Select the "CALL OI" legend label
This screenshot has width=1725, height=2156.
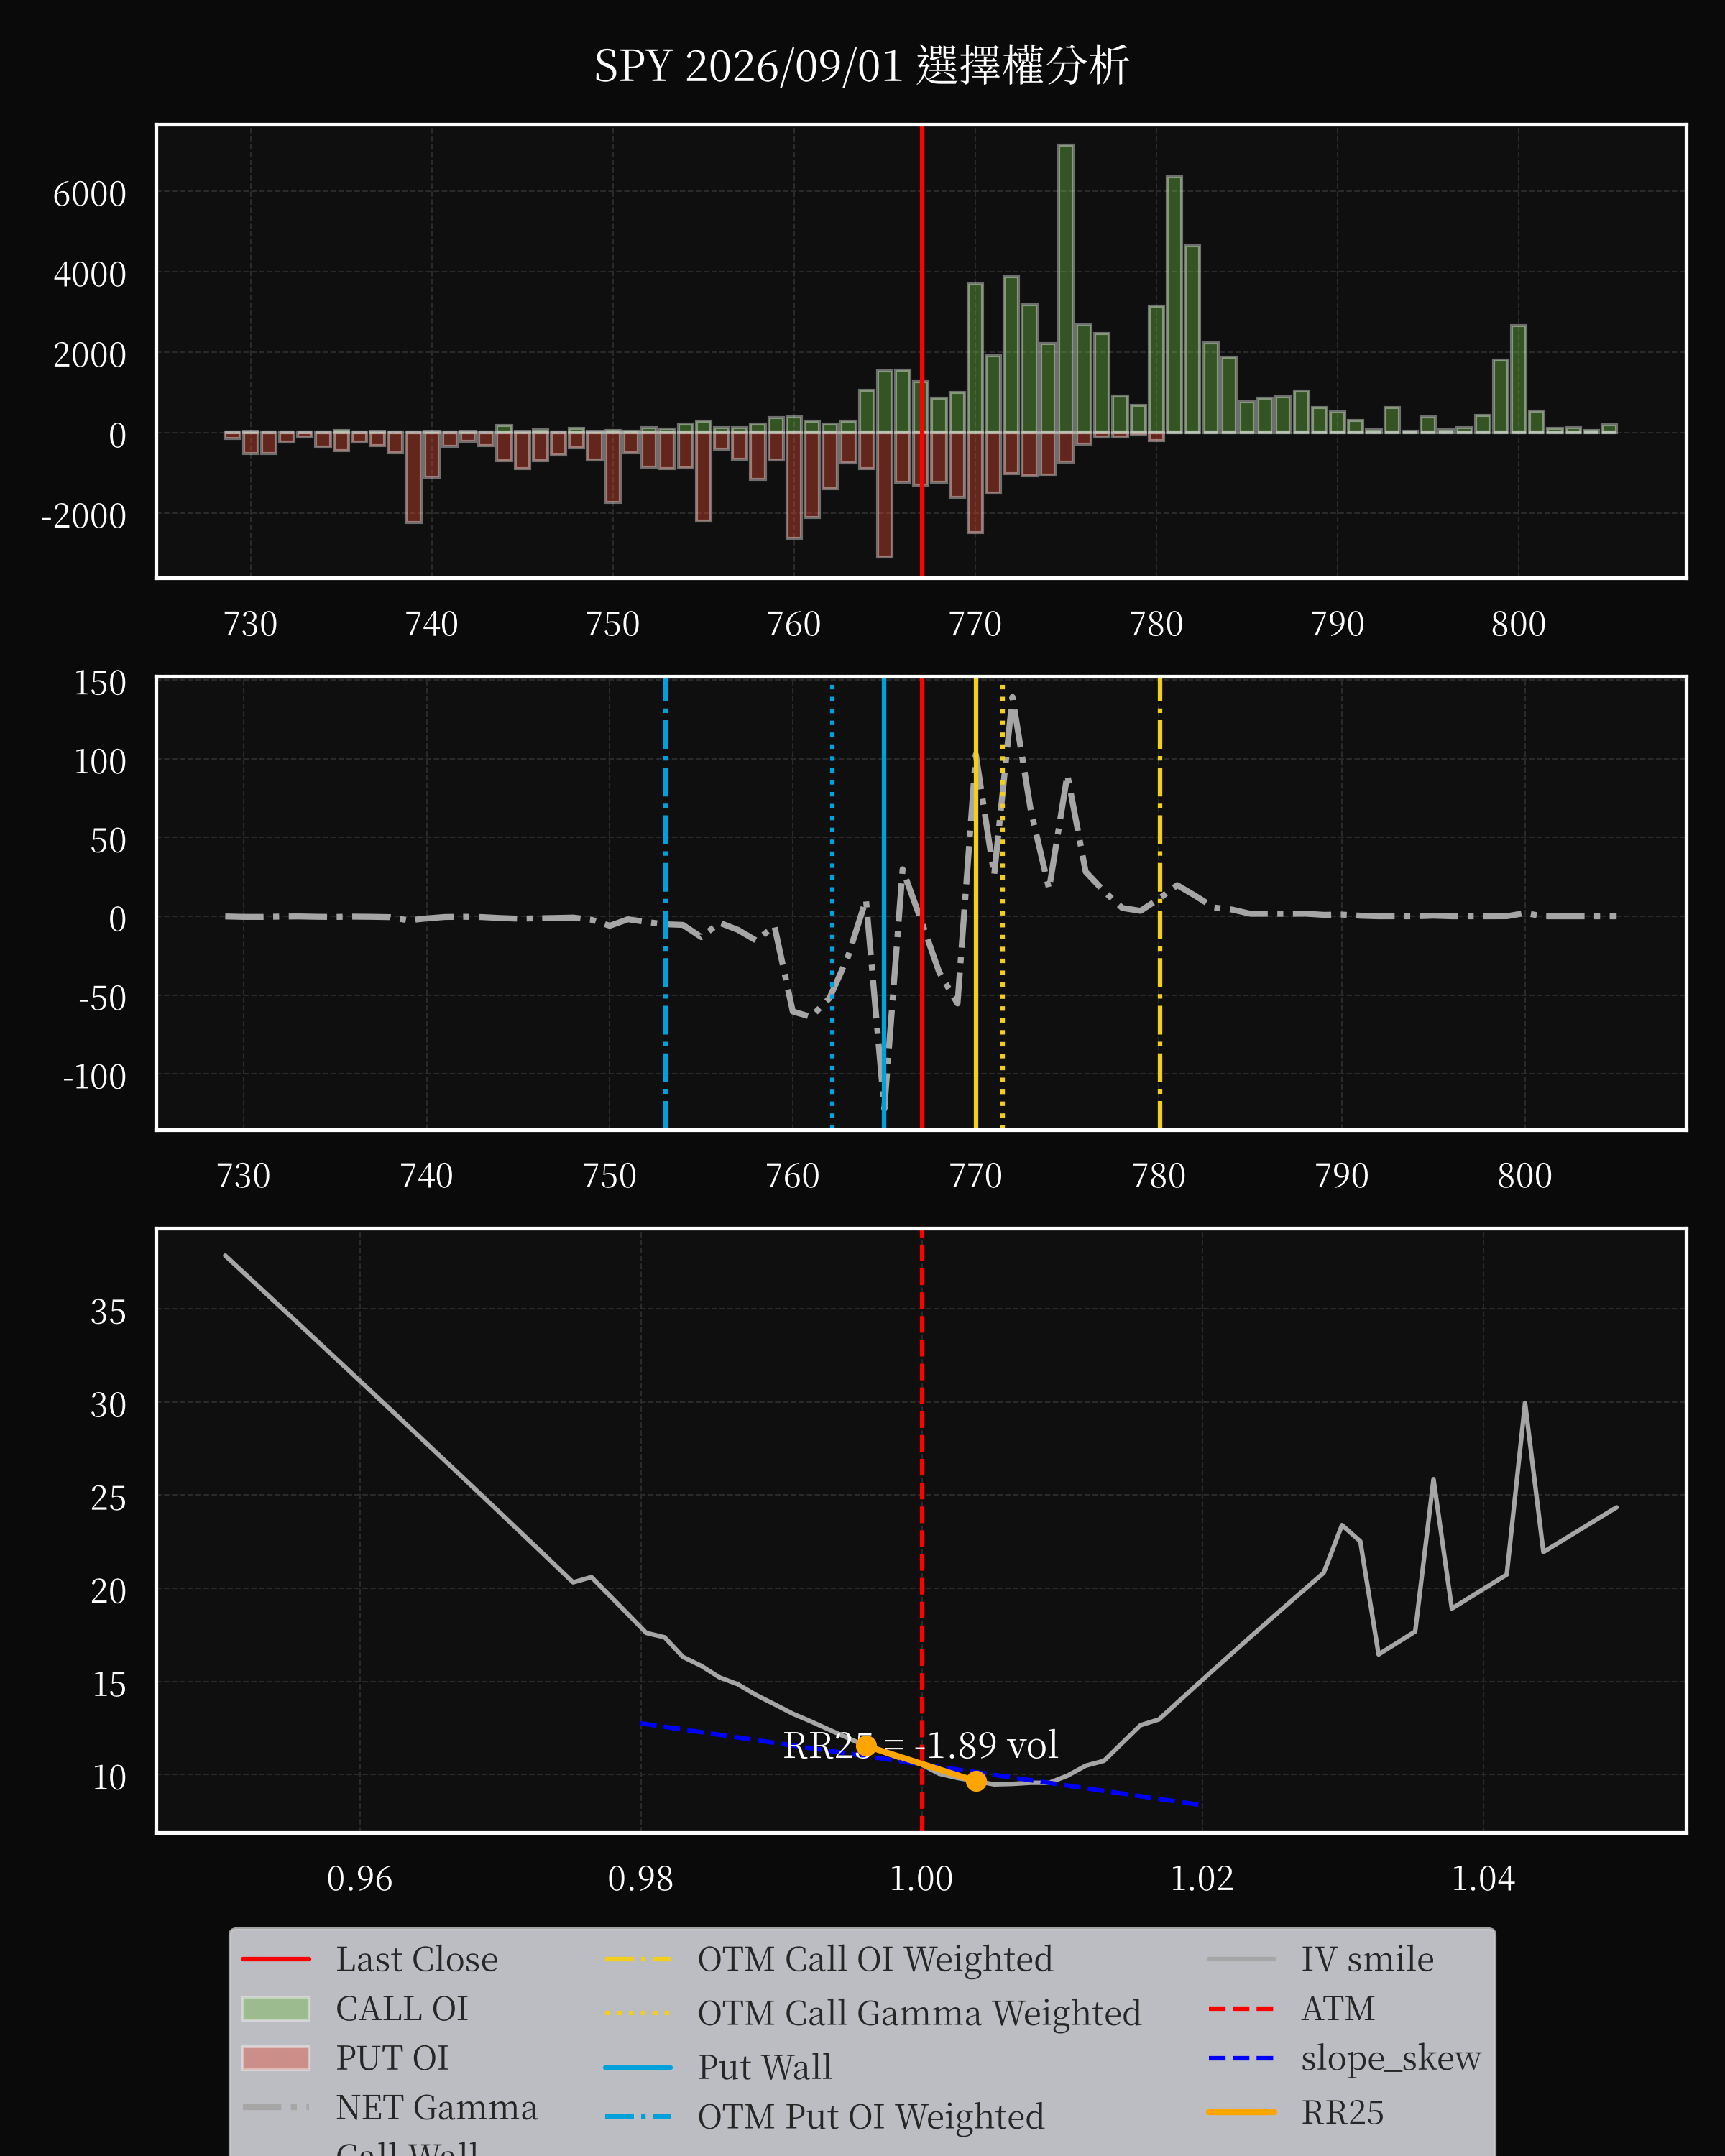(402, 2008)
